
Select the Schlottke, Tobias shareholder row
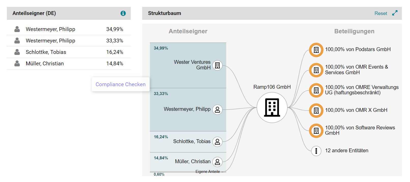[x=69, y=52]
